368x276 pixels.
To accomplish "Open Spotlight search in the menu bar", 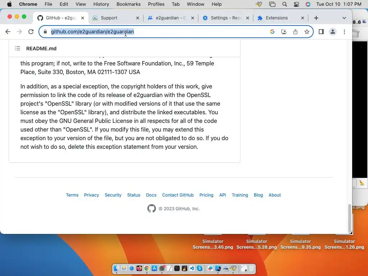I will point(285,4).
